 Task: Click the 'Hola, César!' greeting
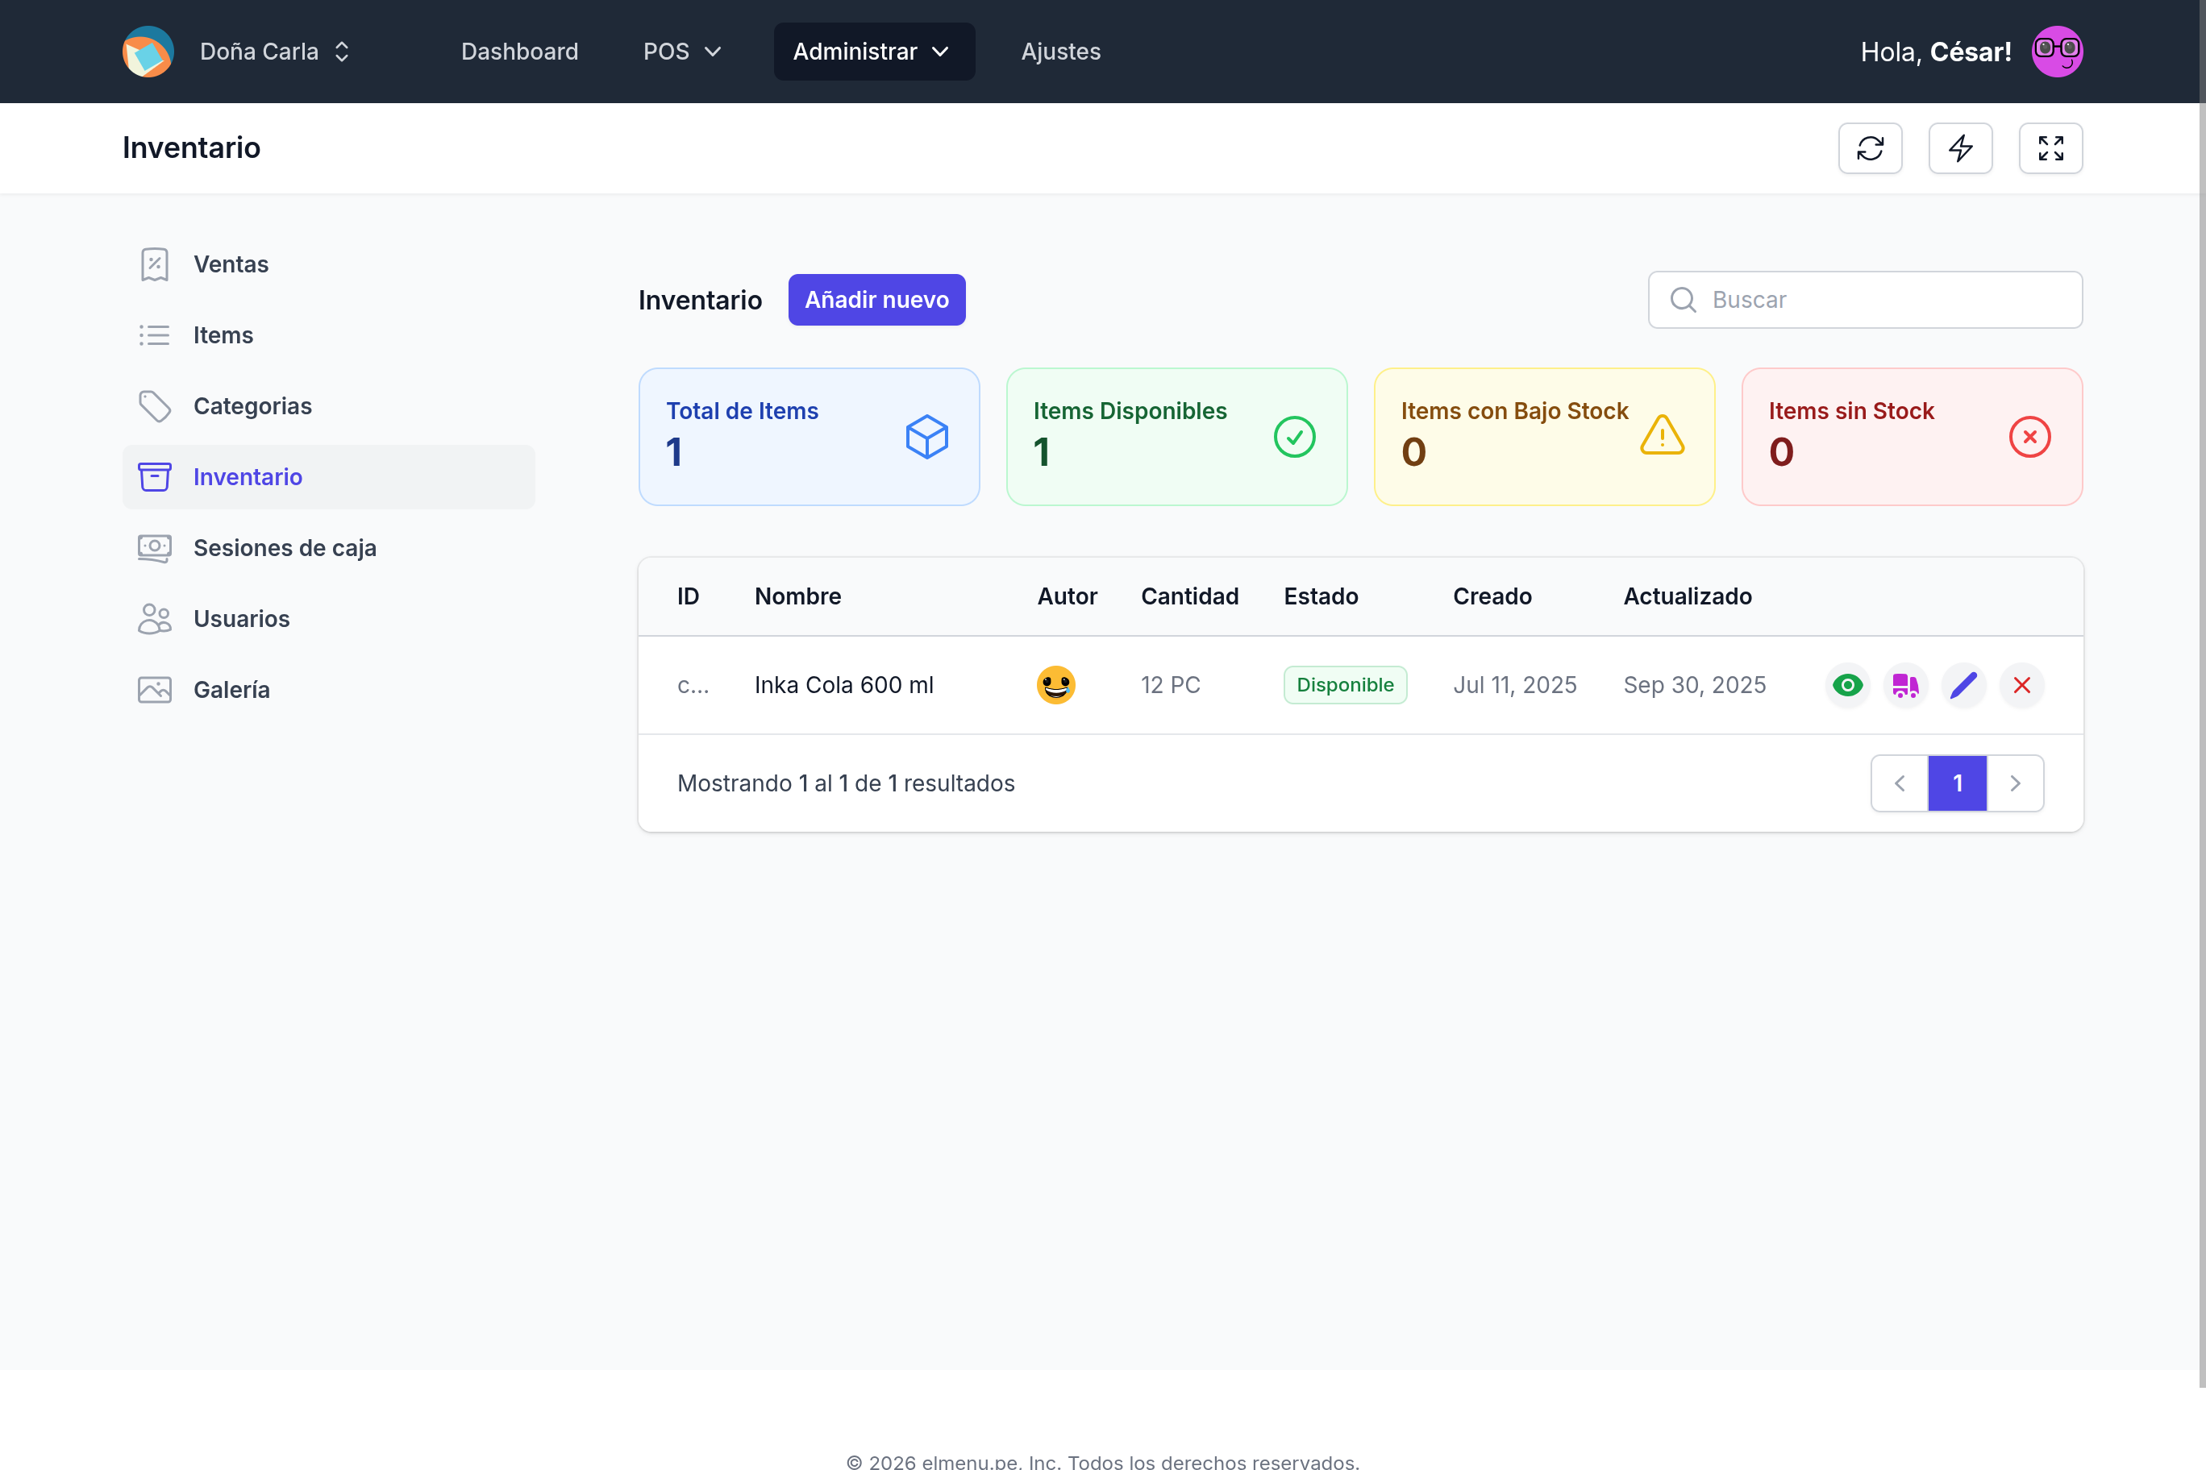point(1935,52)
